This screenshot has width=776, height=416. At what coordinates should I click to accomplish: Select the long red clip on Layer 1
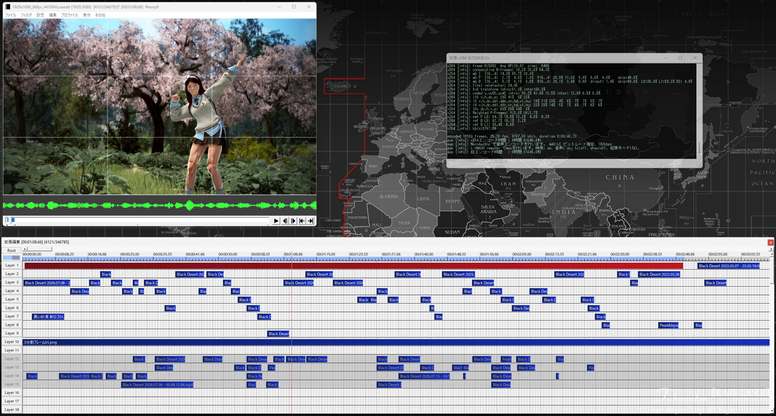pyautogui.click(x=354, y=266)
